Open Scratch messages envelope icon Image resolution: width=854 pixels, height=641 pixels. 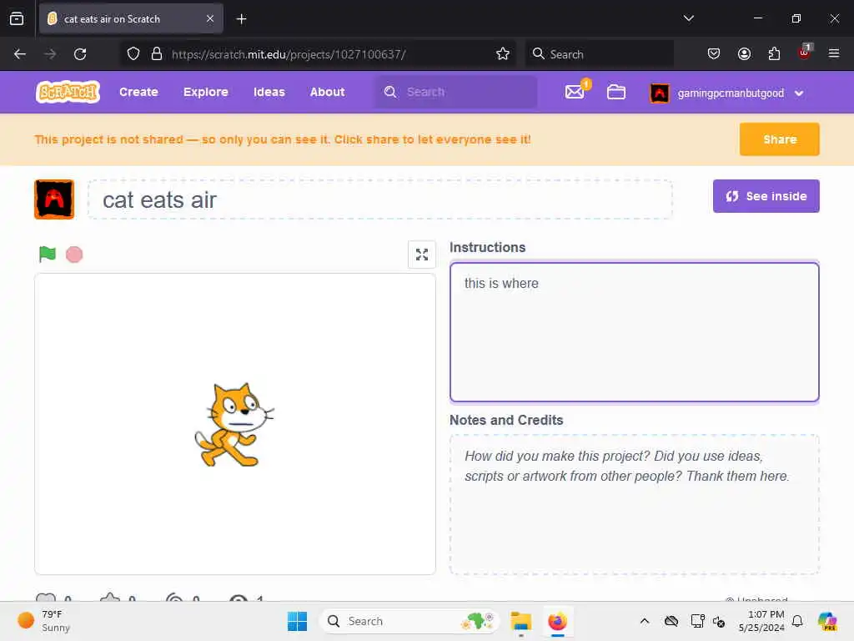[575, 92]
